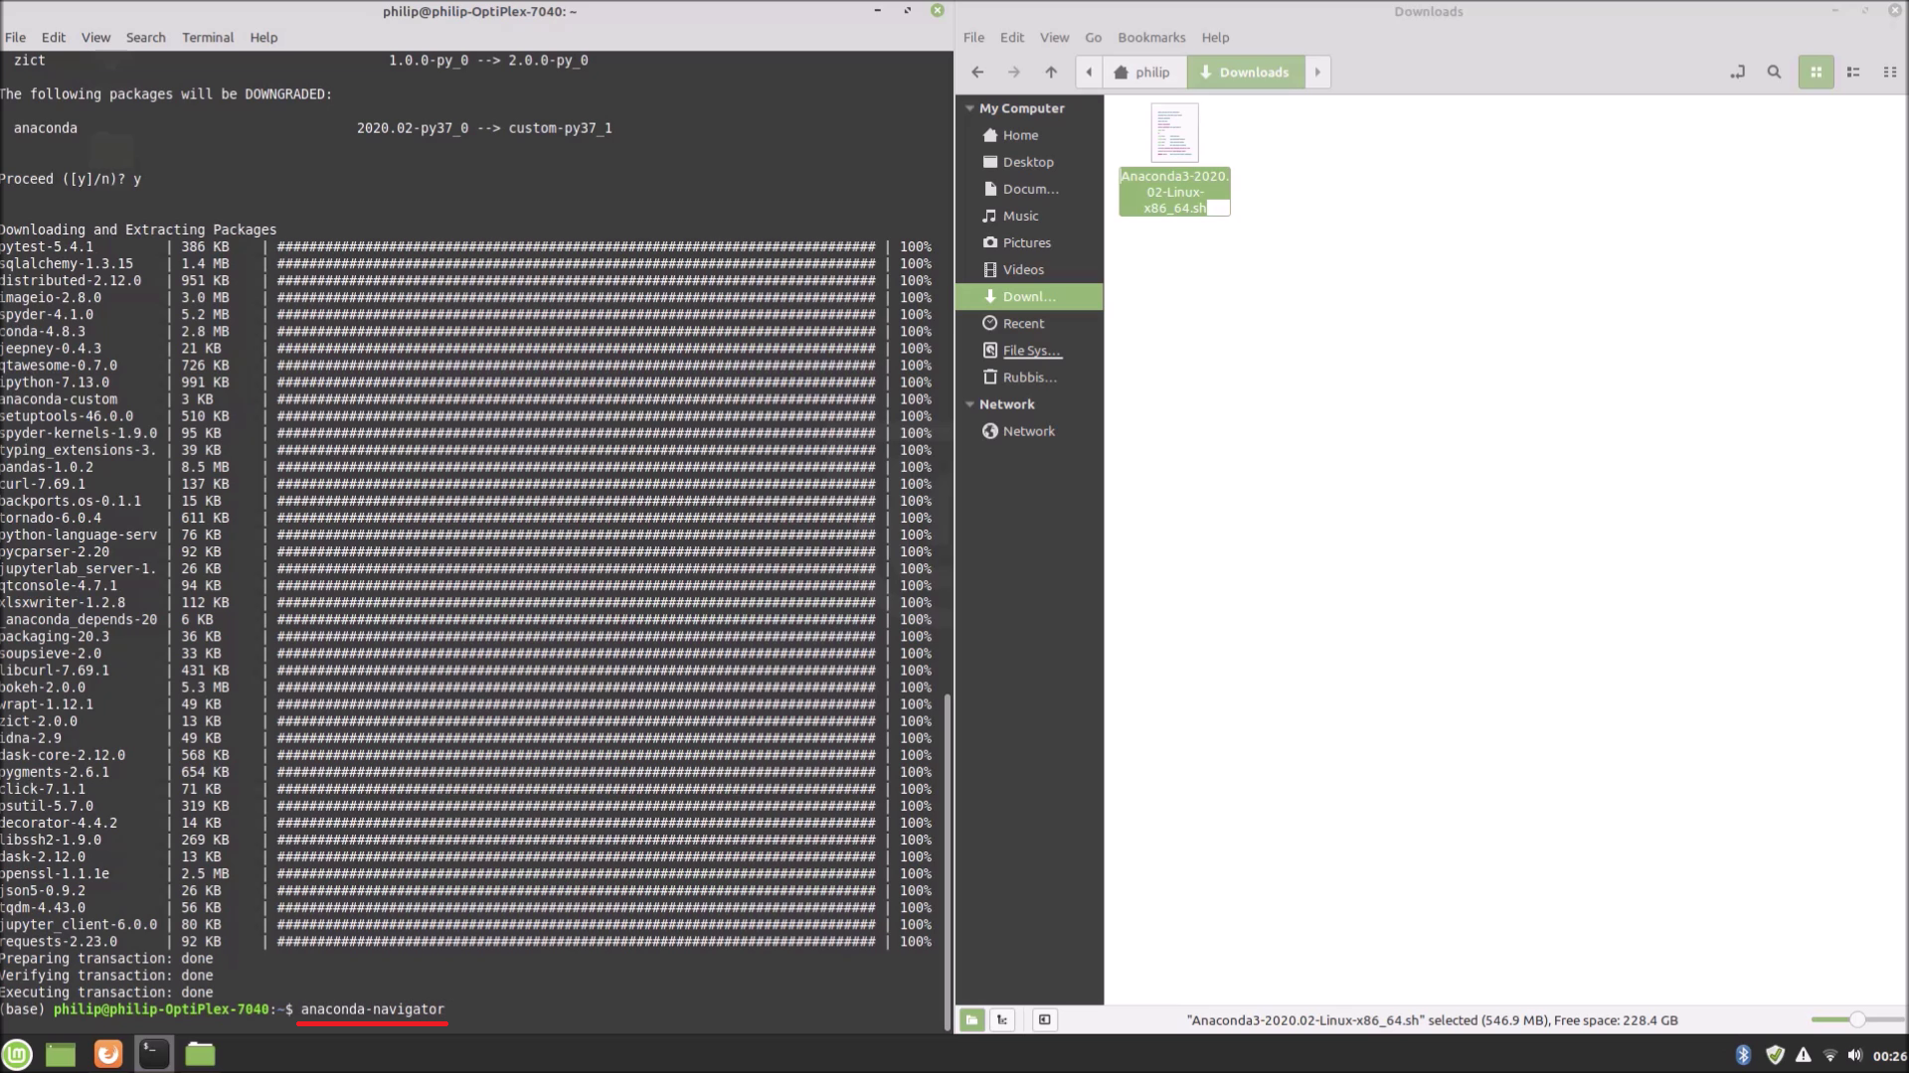Open the Bookmarks menu
This screenshot has width=1909, height=1073.
pos(1150,37)
